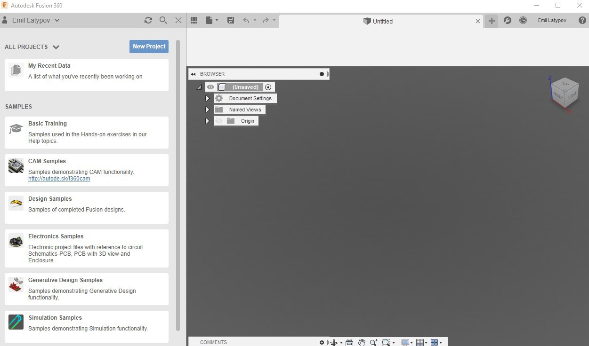This screenshot has height=346, width=589.
Task: Redo the last action
Action: [266, 20]
